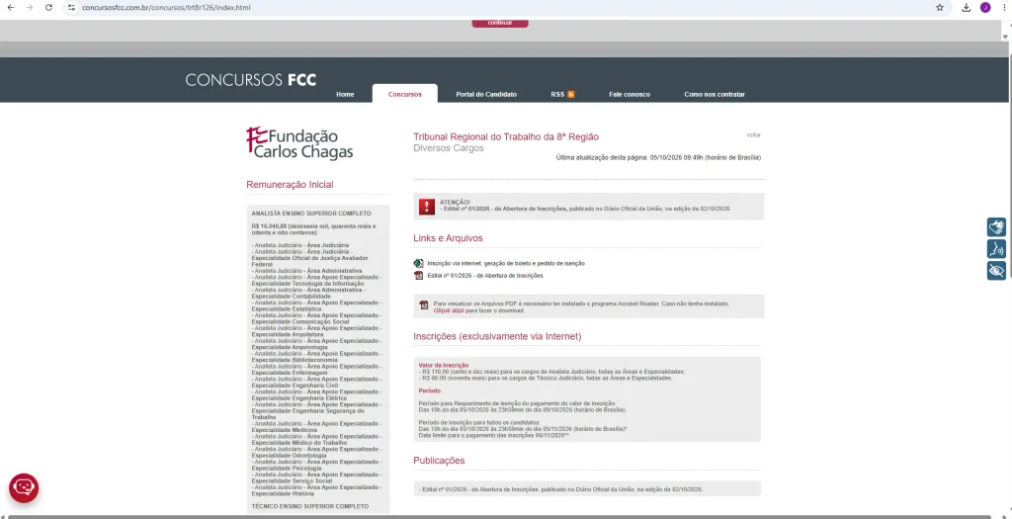Activate the sign language accessibility icon
The height and width of the screenshot is (519, 1012).
[996, 227]
